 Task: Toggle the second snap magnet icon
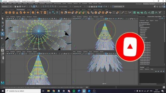tap(46, 6)
